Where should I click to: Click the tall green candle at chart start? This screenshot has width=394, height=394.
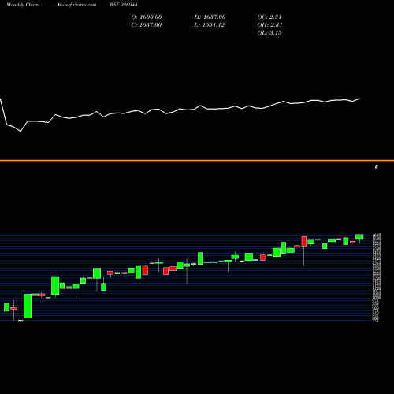[28, 306]
